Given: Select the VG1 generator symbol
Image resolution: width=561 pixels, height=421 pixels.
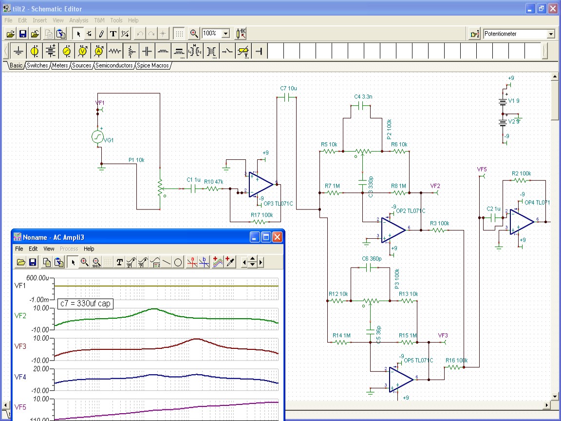Looking at the screenshot, I should coord(98,137).
